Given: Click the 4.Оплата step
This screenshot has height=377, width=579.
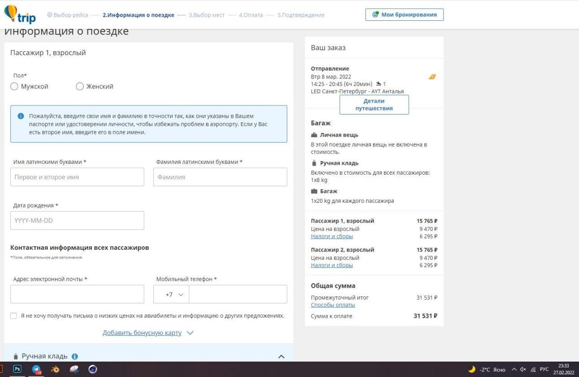Looking at the screenshot, I should point(251,15).
